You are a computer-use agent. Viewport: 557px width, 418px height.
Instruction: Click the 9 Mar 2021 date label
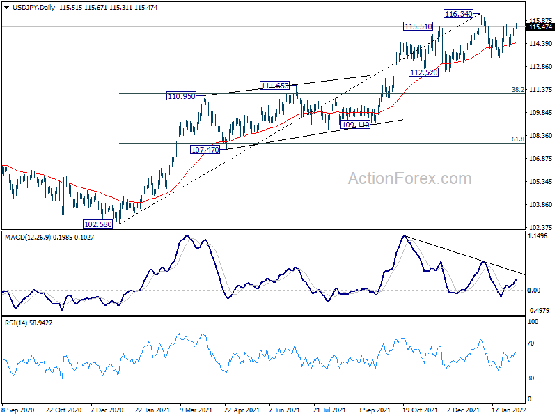click(196, 410)
